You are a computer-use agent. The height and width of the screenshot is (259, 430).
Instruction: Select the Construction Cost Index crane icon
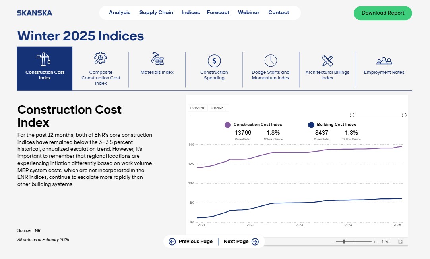coord(44,59)
